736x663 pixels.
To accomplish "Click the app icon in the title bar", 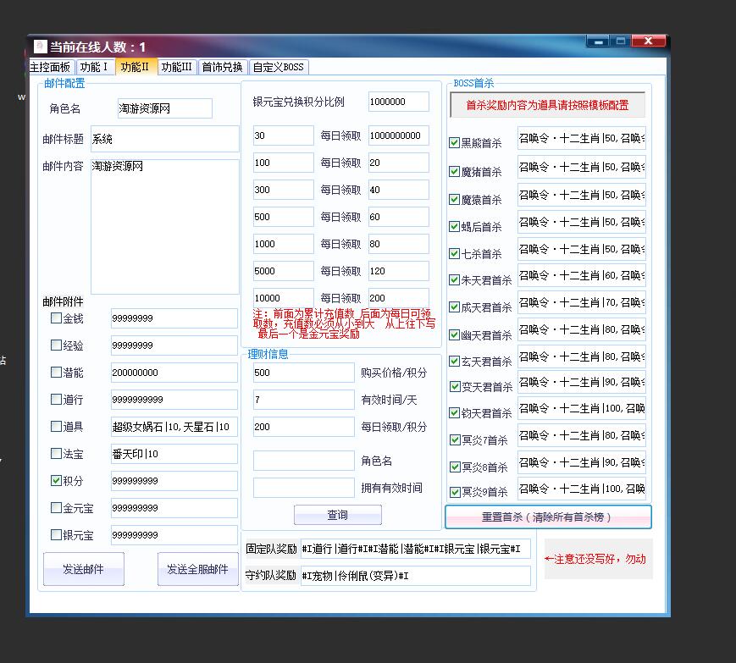I will 40,47.
